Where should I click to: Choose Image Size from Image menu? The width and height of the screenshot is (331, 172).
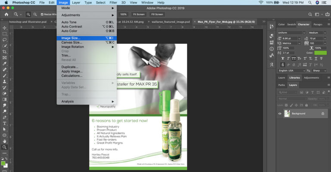(87, 38)
